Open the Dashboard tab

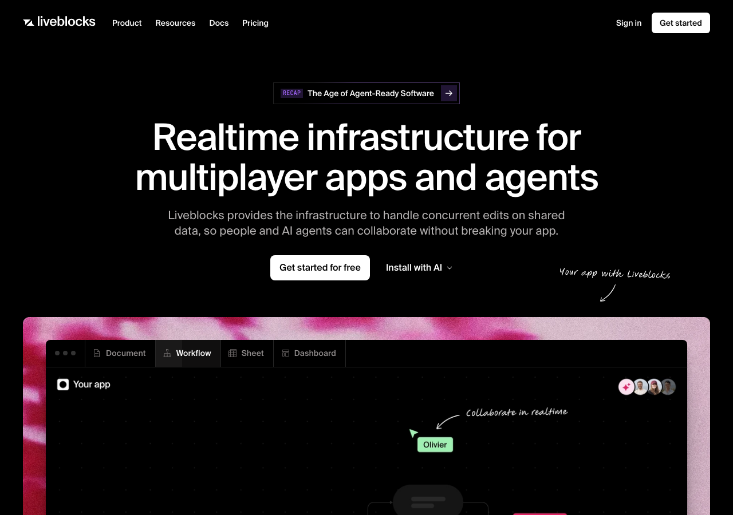pos(309,353)
